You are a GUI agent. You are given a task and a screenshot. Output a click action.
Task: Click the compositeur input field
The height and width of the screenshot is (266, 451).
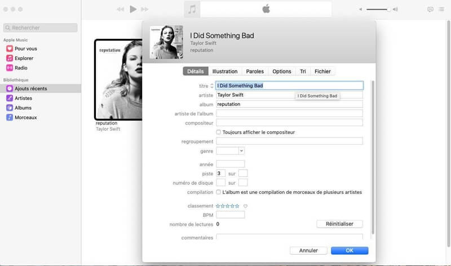289,122
